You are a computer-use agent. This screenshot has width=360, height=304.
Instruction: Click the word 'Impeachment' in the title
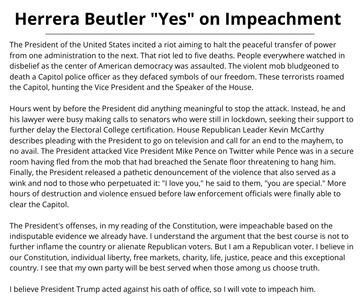coord(283,19)
